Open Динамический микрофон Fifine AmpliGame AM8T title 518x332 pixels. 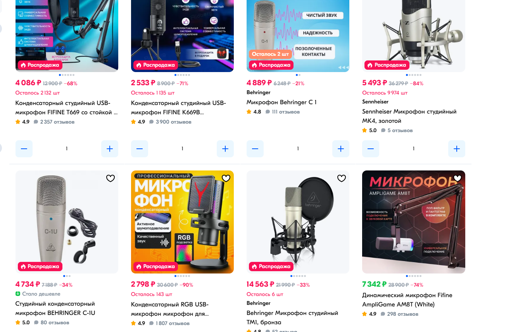click(x=407, y=300)
